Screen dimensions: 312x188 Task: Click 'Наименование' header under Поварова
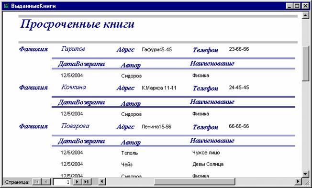212,141
